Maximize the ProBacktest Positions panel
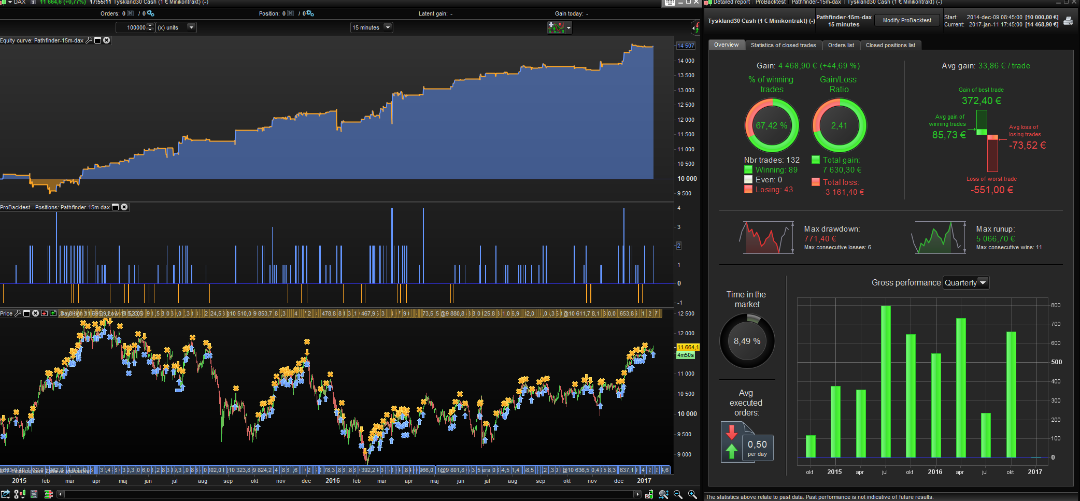Viewport: 1080px width, 501px height. [116, 207]
